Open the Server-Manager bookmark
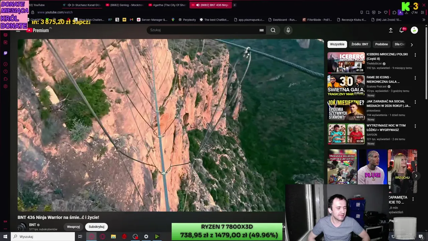428x241 pixels. pos(152,20)
